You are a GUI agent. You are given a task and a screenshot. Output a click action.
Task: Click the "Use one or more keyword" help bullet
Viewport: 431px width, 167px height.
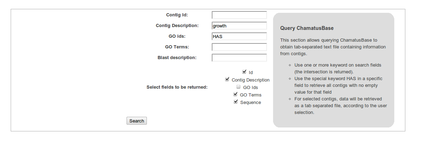[338, 68]
